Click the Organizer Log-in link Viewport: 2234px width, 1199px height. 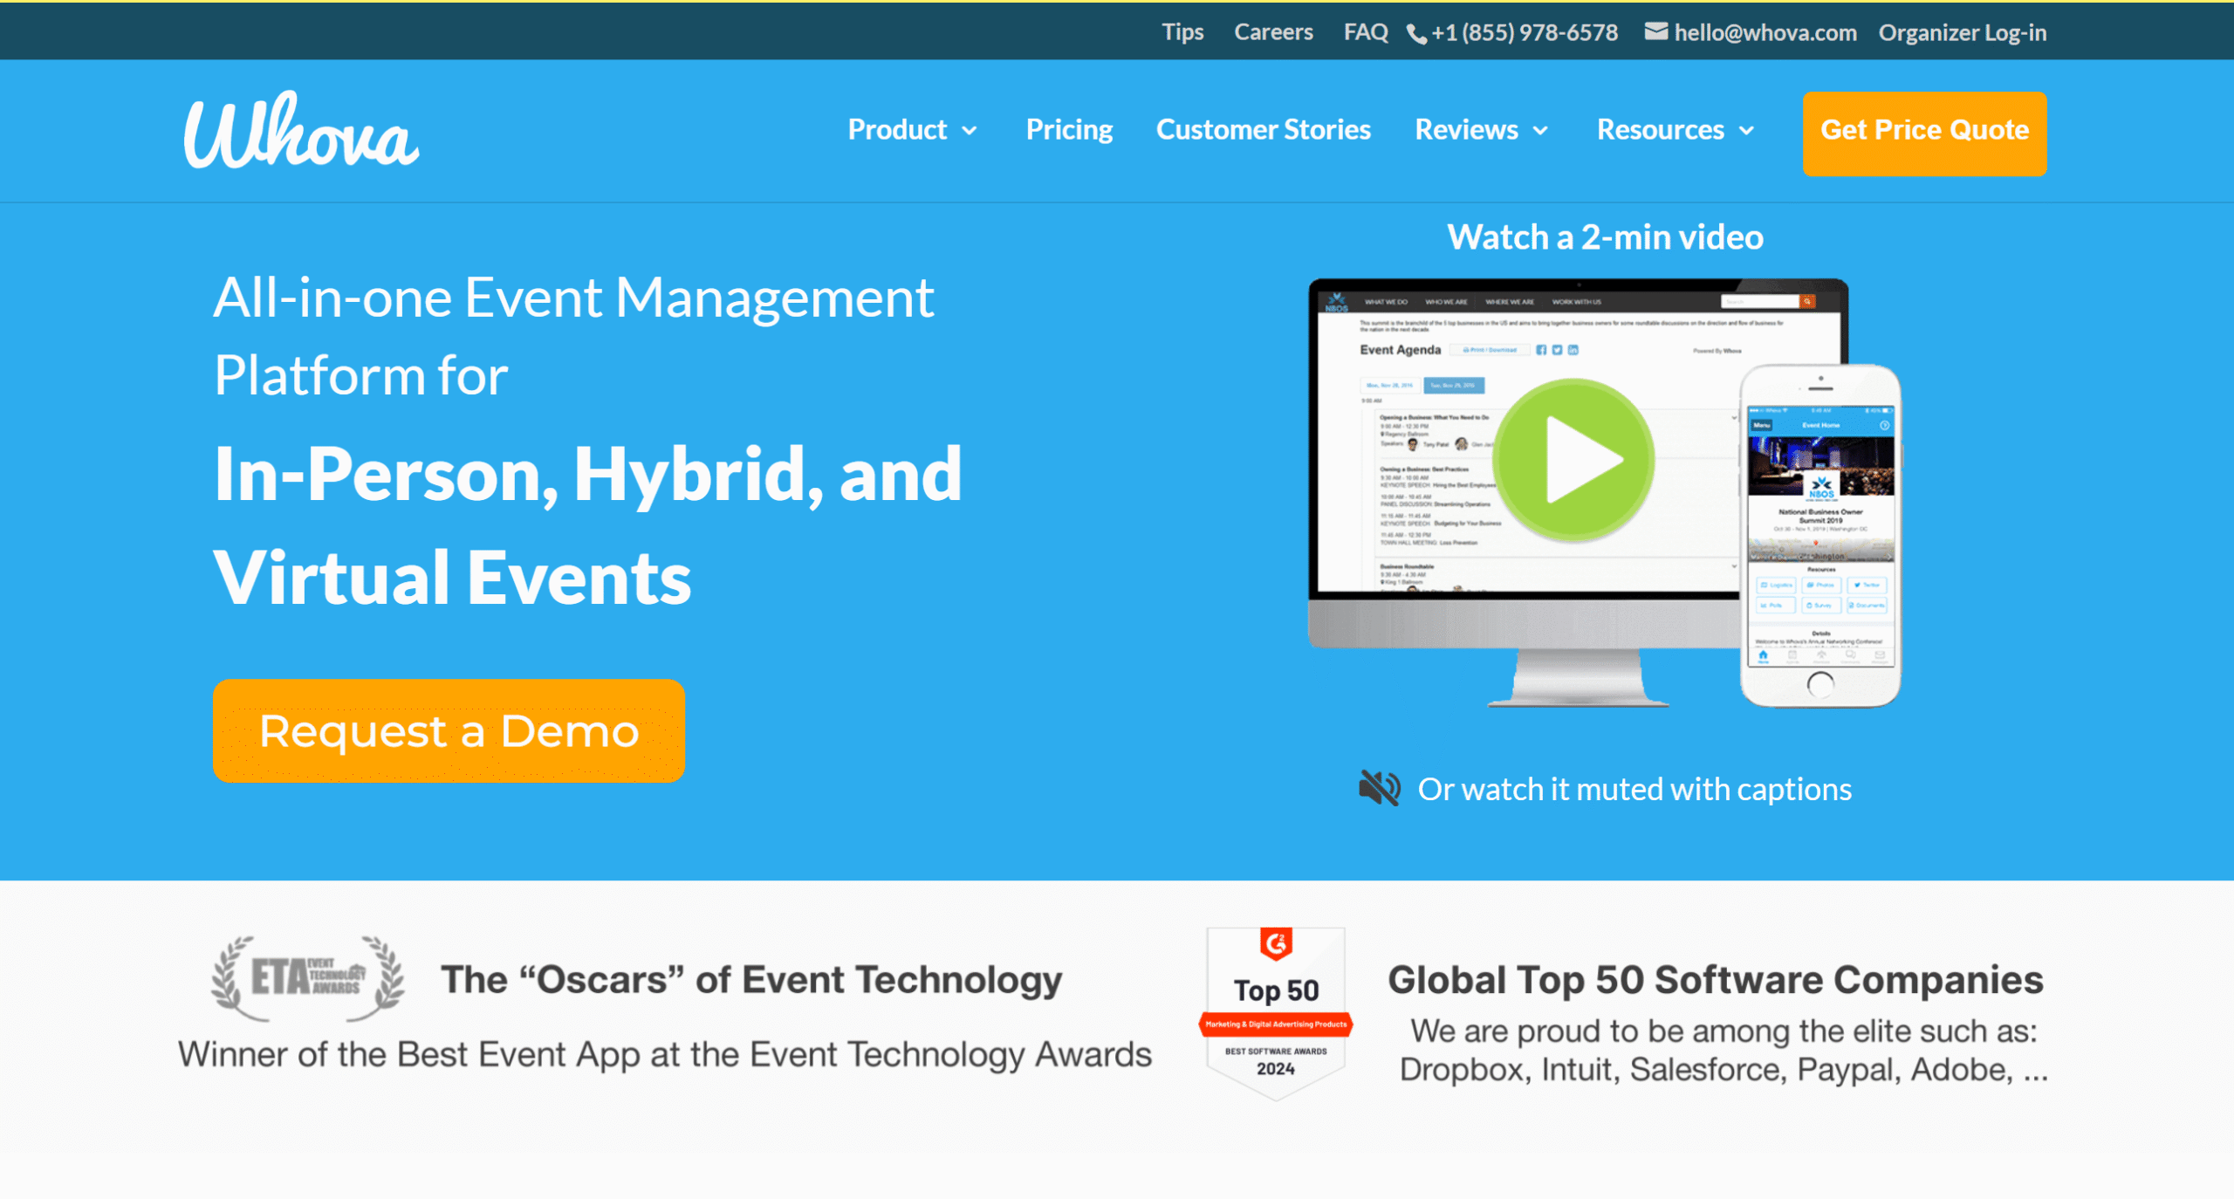click(x=1962, y=32)
